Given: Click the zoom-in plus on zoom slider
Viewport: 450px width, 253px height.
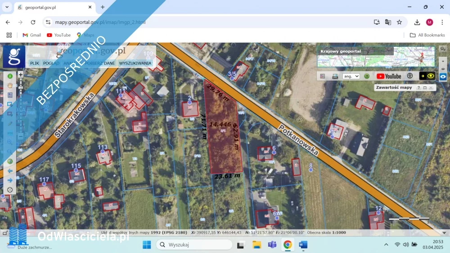Looking at the screenshot, I should [20, 75].
